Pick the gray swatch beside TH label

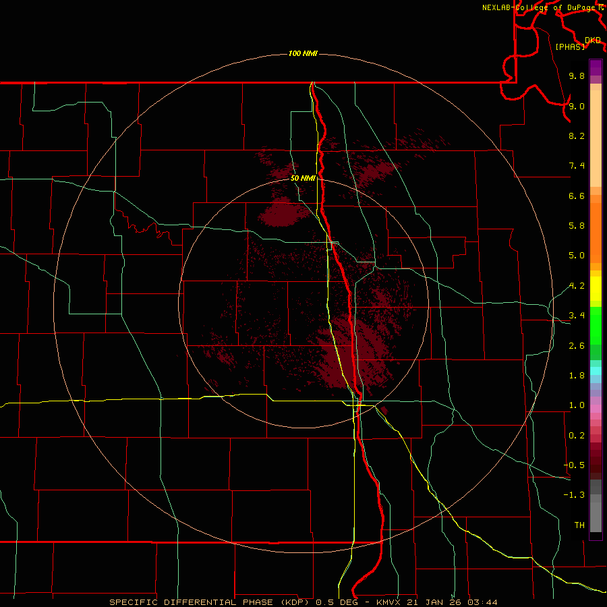[x=596, y=519]
